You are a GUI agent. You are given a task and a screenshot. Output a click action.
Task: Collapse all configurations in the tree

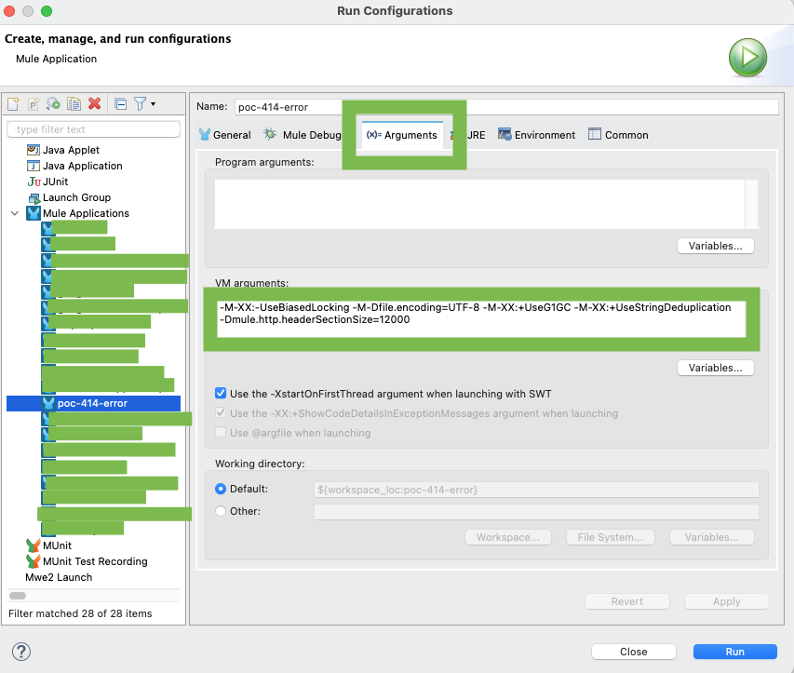(120, 104)
